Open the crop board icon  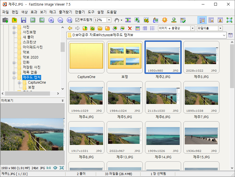pyautogui.click(x=146, y=20)
